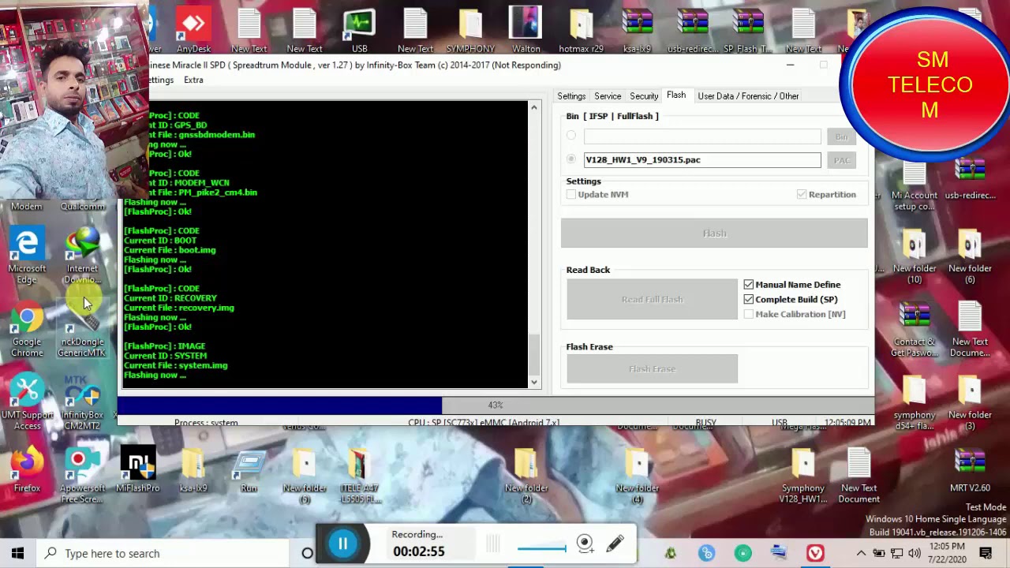Click the recorder volume slider
Image resolution: width=1010 pixels, height=568 pixels.
click(x=541, y=547)
